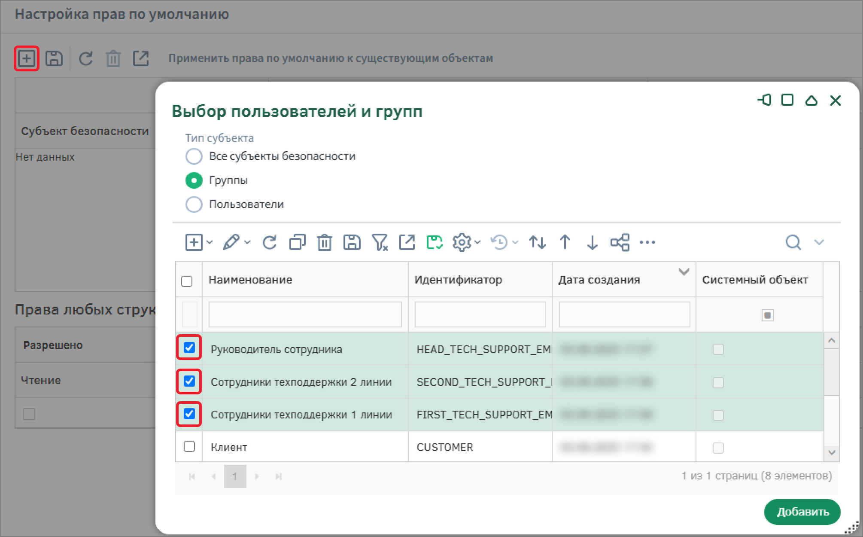
Task: Click the green 'Добавить' button
Action: (x=802, y=512)
